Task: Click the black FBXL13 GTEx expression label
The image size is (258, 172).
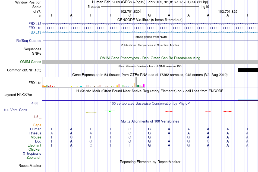Action: 35,83
